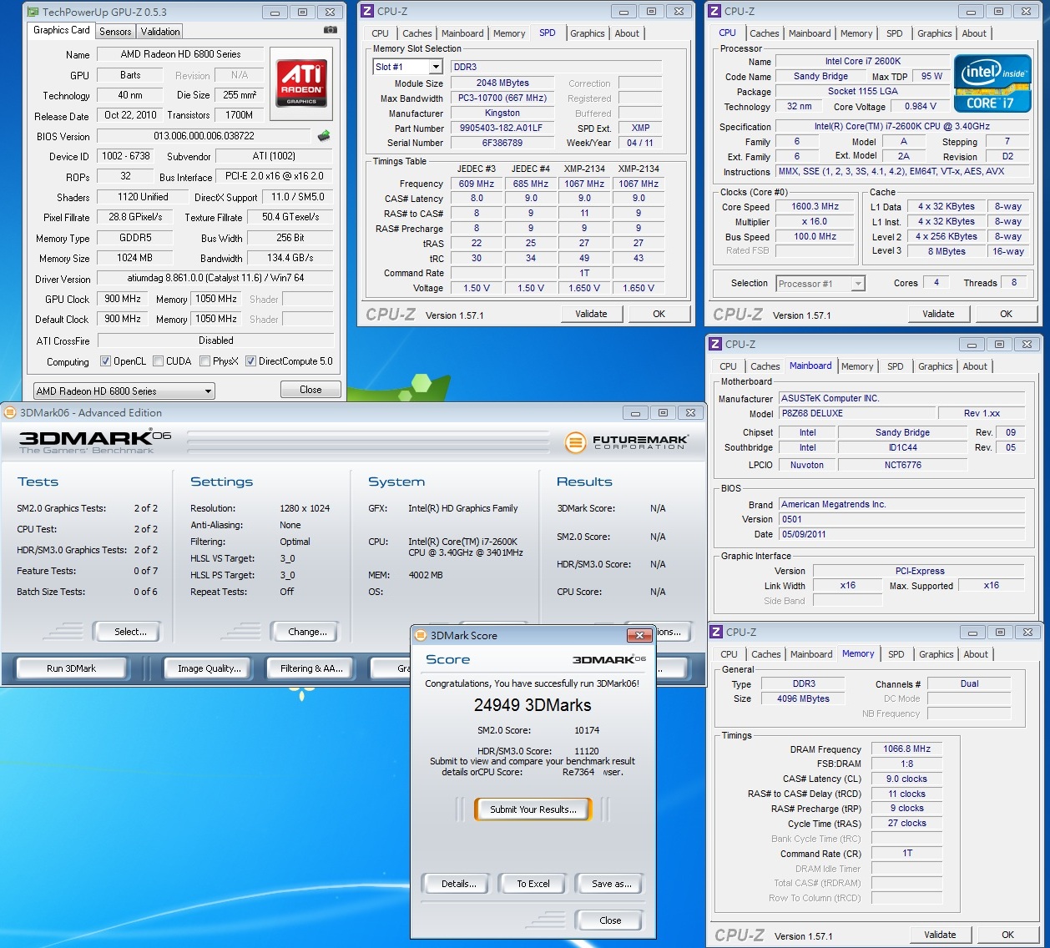Toggle the PhysX checkbox
Viewport: 1050px width, 948px height.
204,361
